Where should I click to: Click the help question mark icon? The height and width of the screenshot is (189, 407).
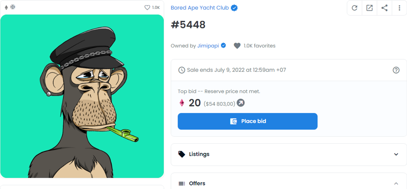396,70
